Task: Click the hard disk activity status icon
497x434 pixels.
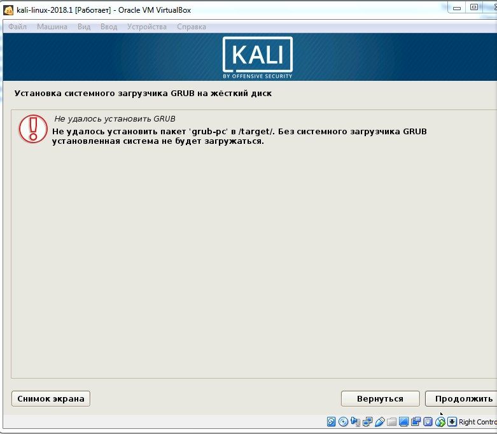Action: (x=332, y=422)
